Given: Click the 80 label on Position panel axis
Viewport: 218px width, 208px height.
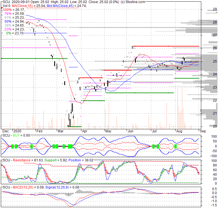Looking at the screenshot, I should (x=215, y=165).
